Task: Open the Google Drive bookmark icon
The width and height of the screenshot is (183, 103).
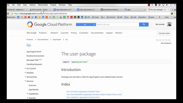Action: click(61, 17)
